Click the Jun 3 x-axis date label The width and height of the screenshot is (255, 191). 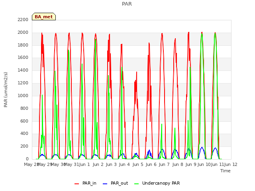click(x=111, y=164)
